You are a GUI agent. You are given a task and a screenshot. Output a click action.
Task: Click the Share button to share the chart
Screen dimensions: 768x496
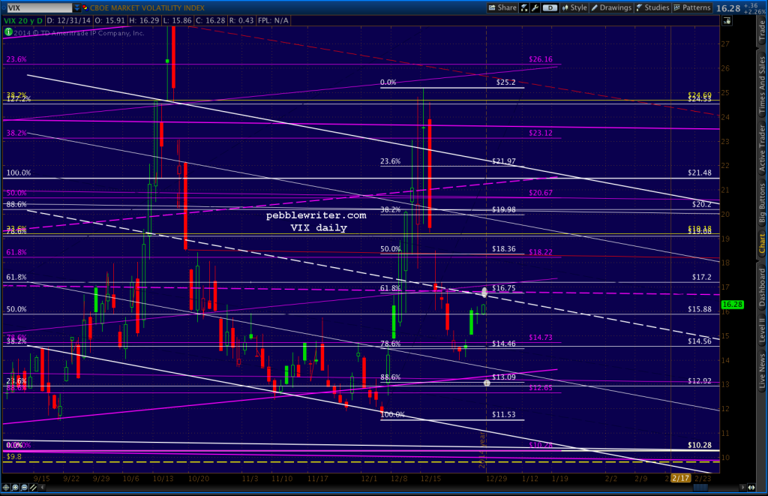click(x=505, y=8)
